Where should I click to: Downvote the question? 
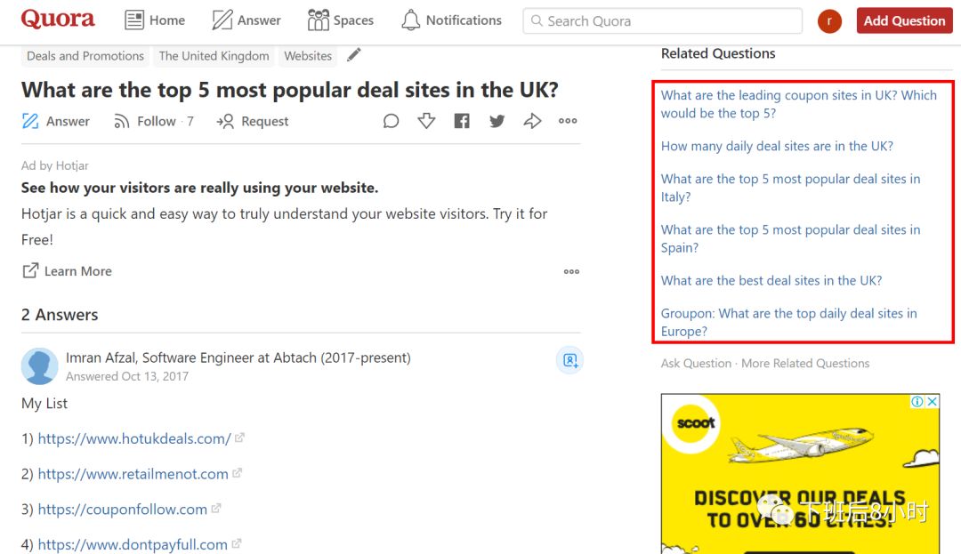pyautogui.click(x=426, y=121)
